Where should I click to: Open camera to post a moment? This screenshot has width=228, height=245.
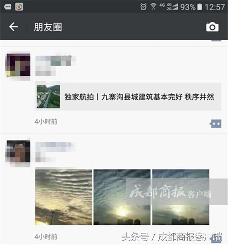(212, 27)
